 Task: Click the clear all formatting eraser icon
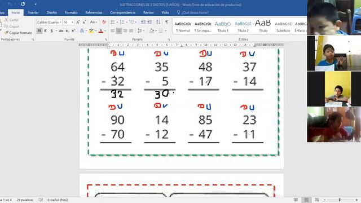click(x=104, y=22)
